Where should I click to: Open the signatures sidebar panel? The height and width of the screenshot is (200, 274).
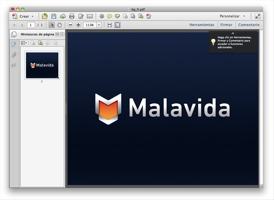[x=14, y=65]
